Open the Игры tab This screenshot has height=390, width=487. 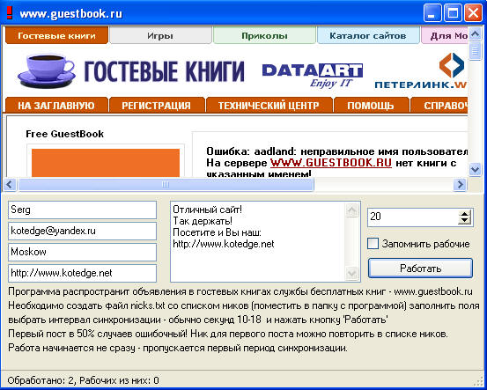point(160,35)
